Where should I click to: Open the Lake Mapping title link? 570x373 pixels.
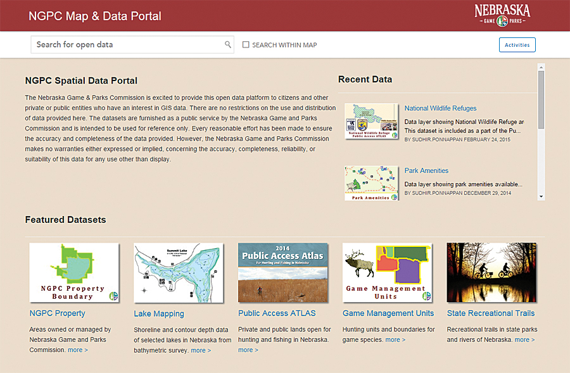pyautogui.click(x=159, y=313)
